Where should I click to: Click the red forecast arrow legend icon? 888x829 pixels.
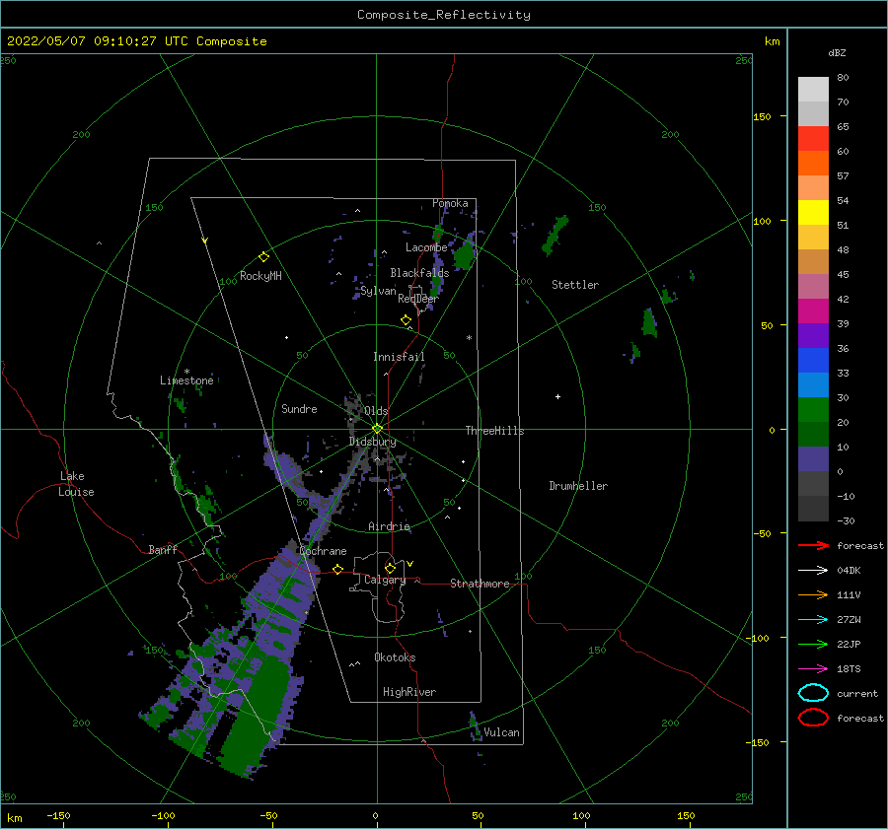point(813,545)
